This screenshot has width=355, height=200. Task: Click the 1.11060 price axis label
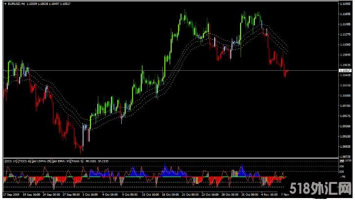click(x=345, y=44)
